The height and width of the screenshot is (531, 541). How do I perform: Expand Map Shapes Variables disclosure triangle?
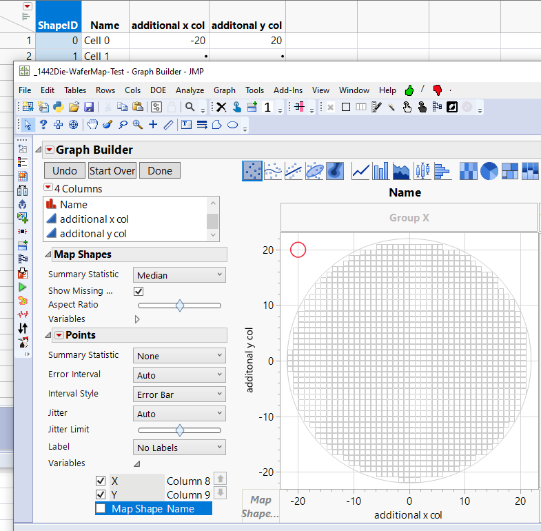(x=137, y=319)
